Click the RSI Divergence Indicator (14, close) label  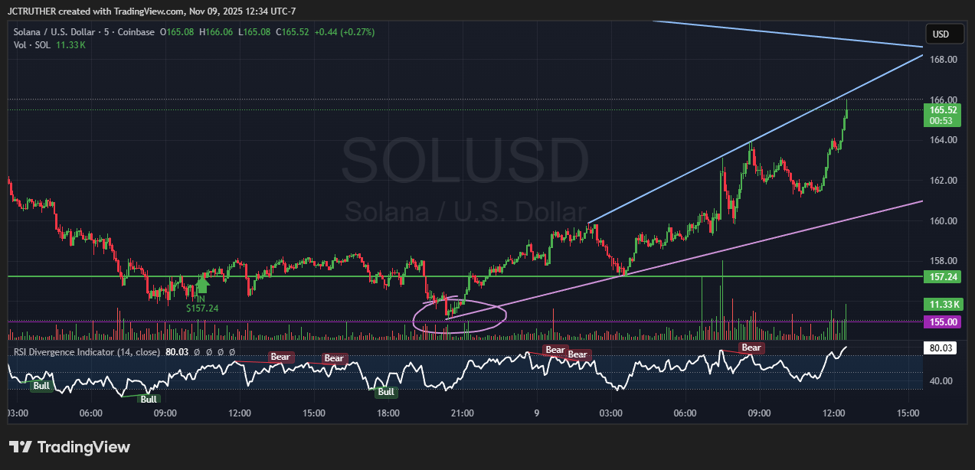tap(87, 352)
